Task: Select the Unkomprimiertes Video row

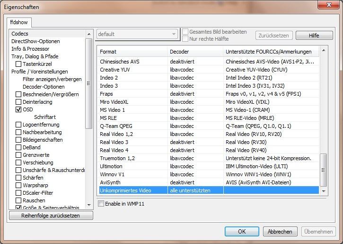Action: tap(208, 190)
